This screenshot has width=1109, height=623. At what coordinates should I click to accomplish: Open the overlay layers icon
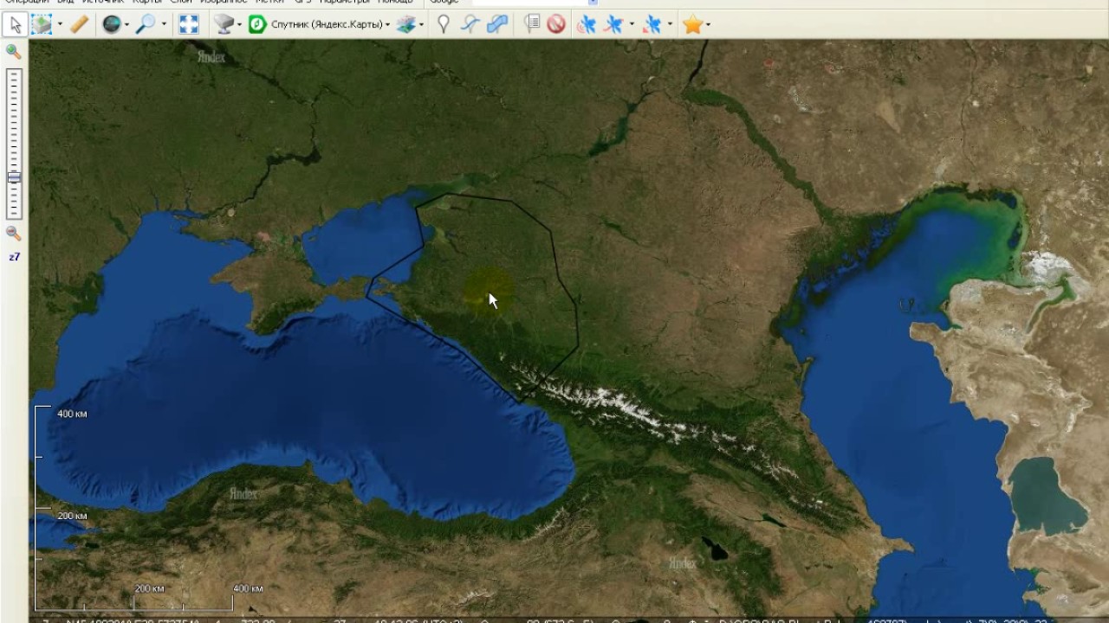click(x=405, y=24)
